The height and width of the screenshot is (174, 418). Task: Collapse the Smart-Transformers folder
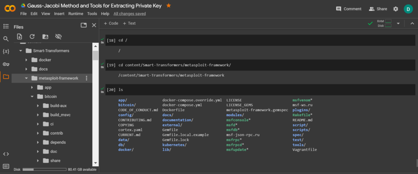click(20, 51)
